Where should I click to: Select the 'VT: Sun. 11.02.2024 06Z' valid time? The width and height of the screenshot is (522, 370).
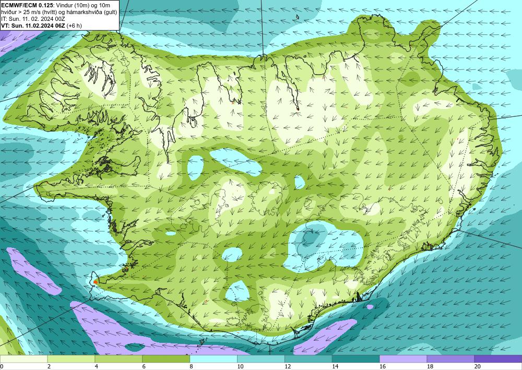pyautogui.click(x=33, y=25)
